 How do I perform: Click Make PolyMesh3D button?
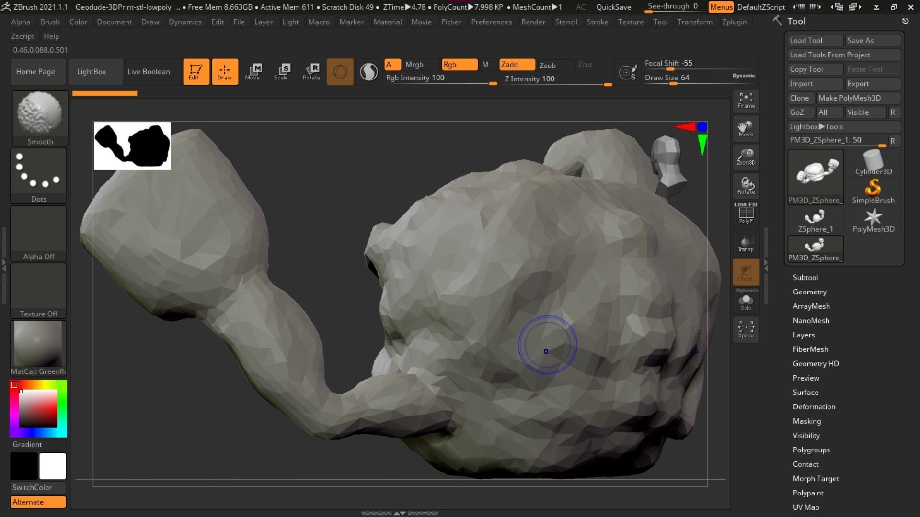coord(858,98)
